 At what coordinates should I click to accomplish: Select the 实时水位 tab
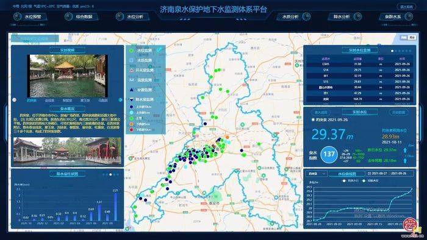[x=359, y=112]
